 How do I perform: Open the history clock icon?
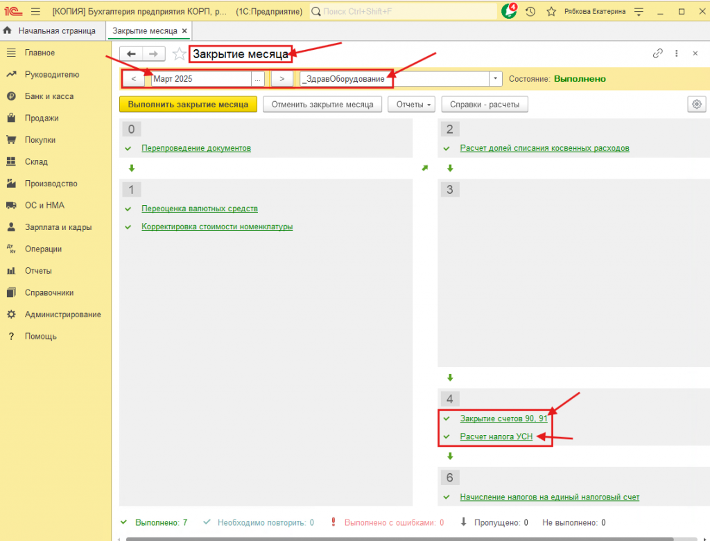530,11
